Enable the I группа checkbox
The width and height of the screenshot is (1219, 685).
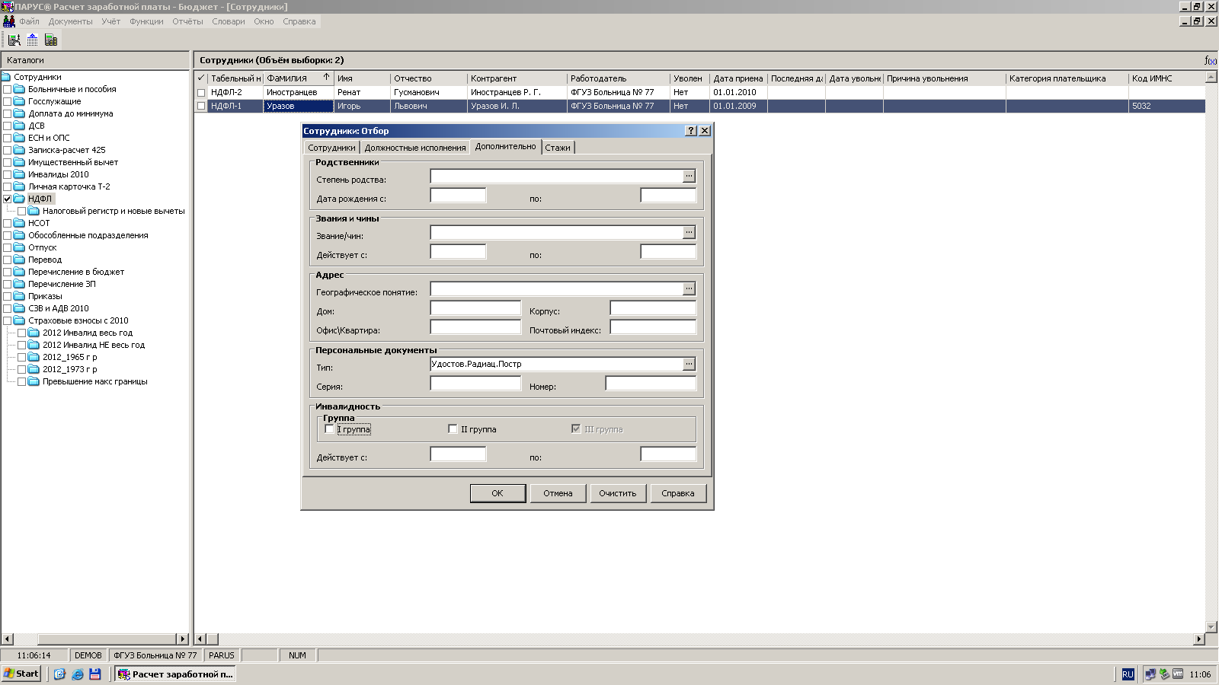pos(329,429)
